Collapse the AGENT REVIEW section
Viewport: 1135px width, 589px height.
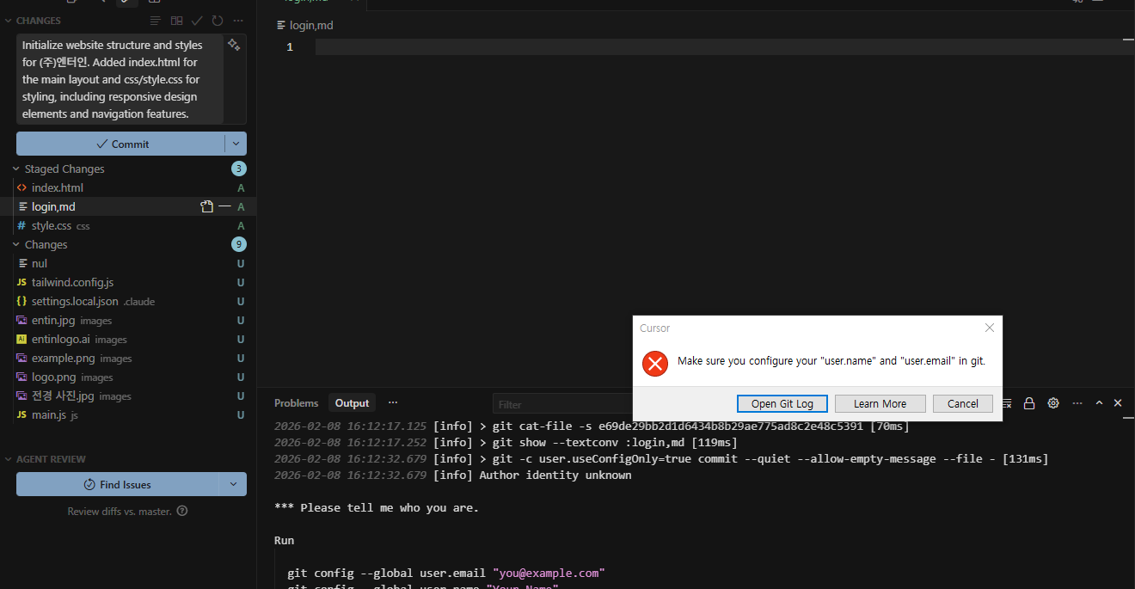[9, 459]
